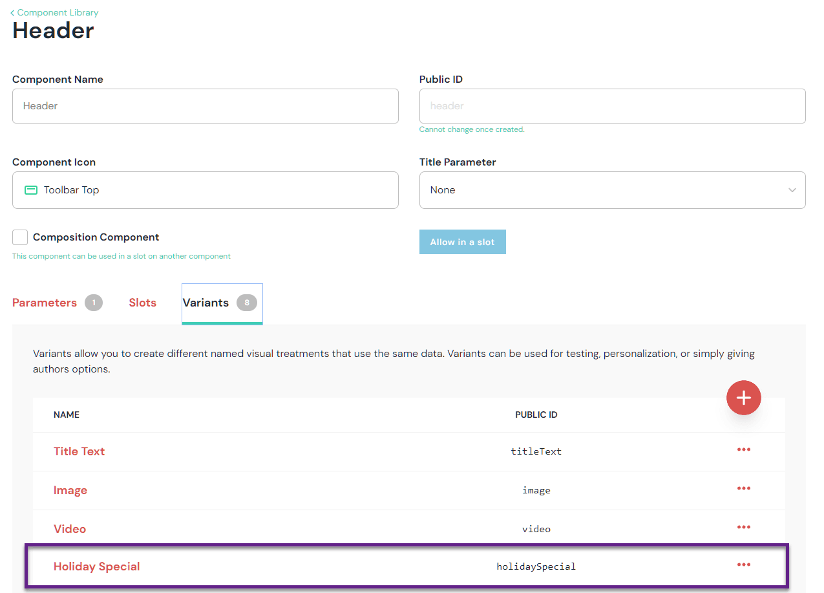Click the red plus add variant button
Viewport: 824px width, 593px height.
click(743, 398)
